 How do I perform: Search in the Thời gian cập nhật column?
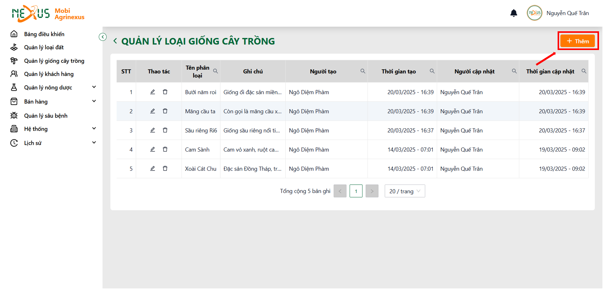pyautogui.click(x=584, y=71)
